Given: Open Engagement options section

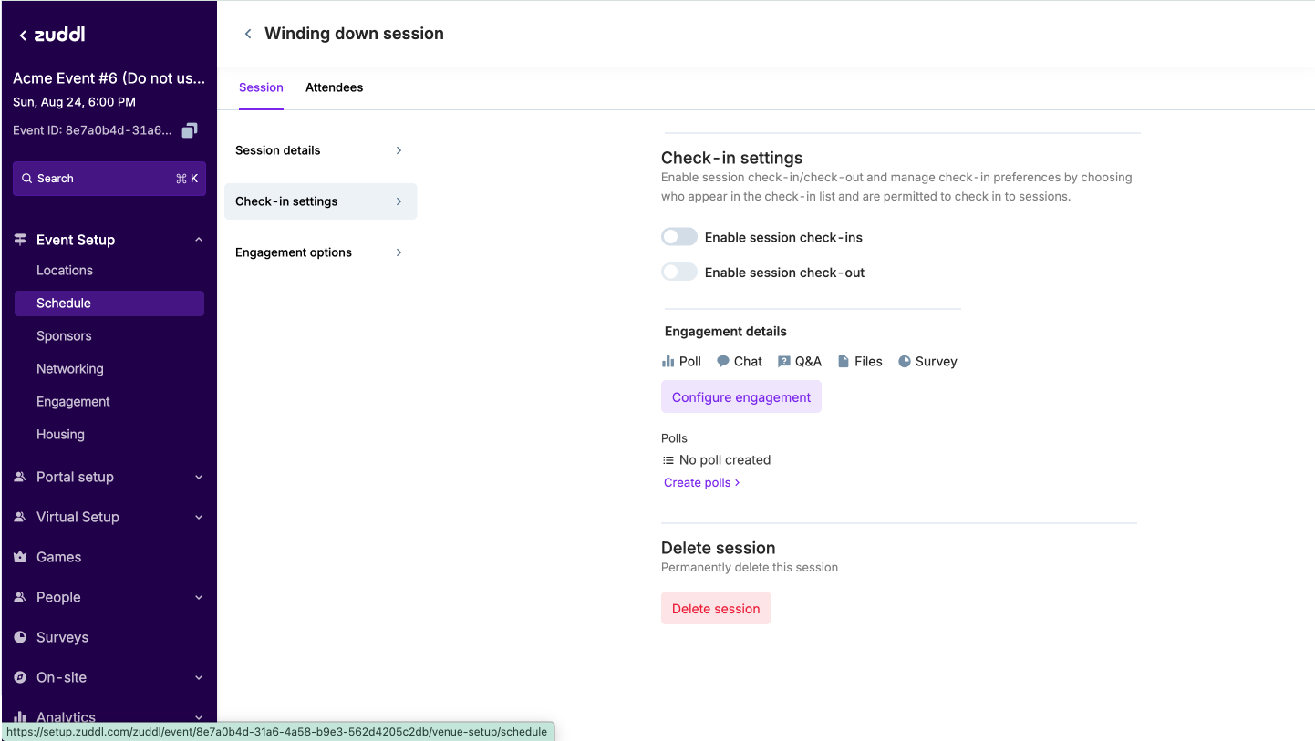Looking at the screenshot, I should click(319, 252).
